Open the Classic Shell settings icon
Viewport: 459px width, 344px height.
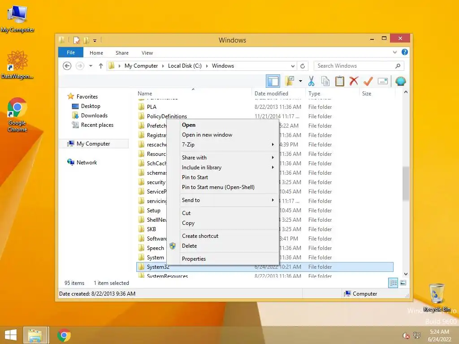tap(400, 81)
